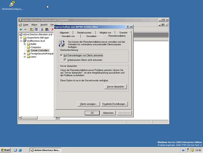The width and height of the screenshot is (203, 153).
Task: Open the Sicherheitskonfiguration desktop shortcut icon
Action: tap(12, 4)
